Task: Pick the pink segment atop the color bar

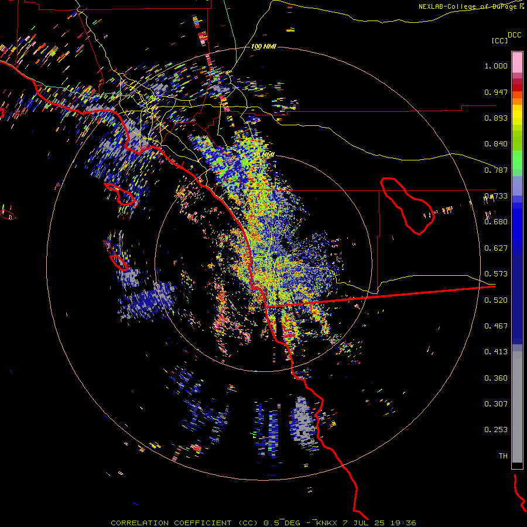Action: [517, 62]
